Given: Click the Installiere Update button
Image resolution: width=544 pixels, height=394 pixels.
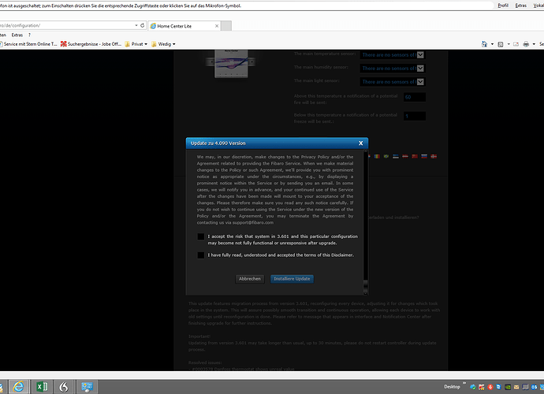Looking at the screenshot, I should point(292,279).
